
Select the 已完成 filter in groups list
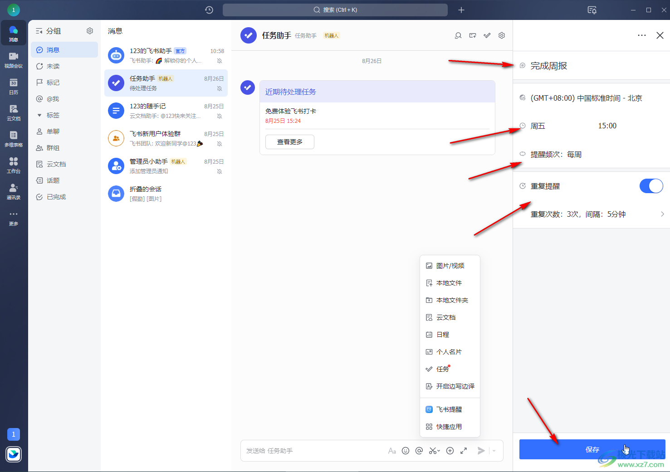[x=64, y=197]
